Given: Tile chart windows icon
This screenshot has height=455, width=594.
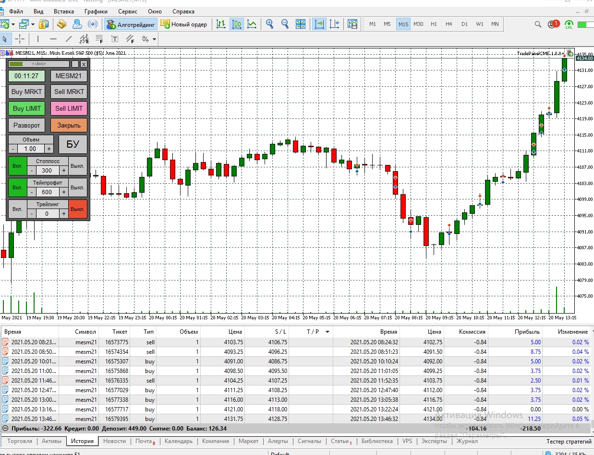Looking at the screenshot, I should [x=301, y=24].
